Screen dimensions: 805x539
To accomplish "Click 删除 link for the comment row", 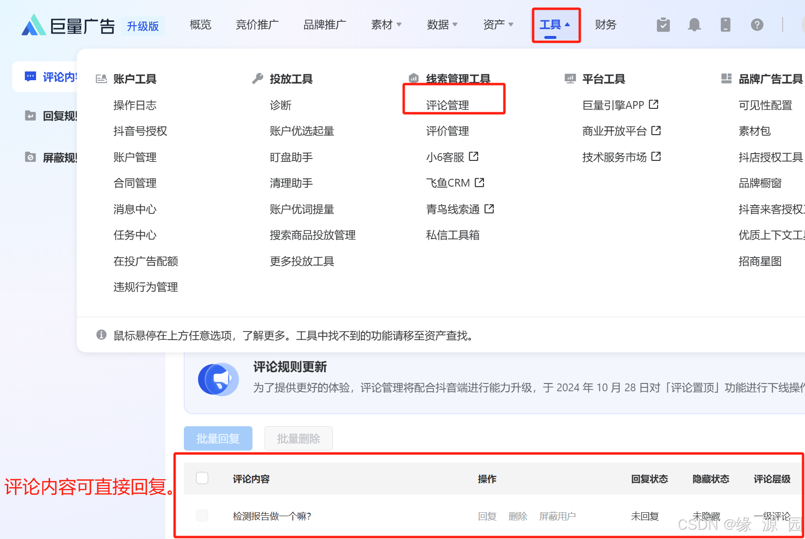I will click(518, 516).
